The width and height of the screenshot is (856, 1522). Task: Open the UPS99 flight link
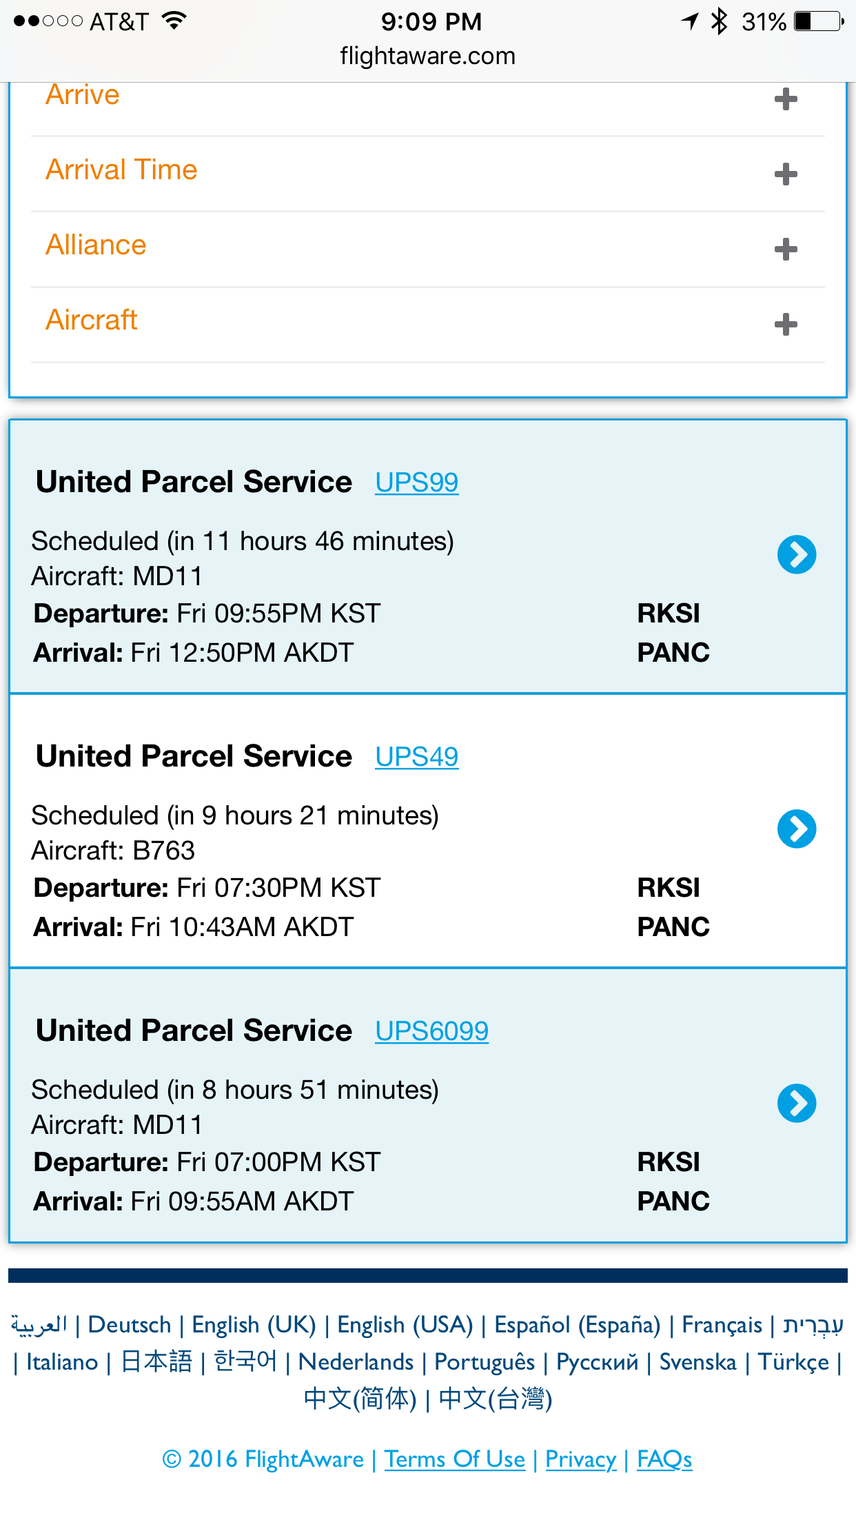[417, 483]
